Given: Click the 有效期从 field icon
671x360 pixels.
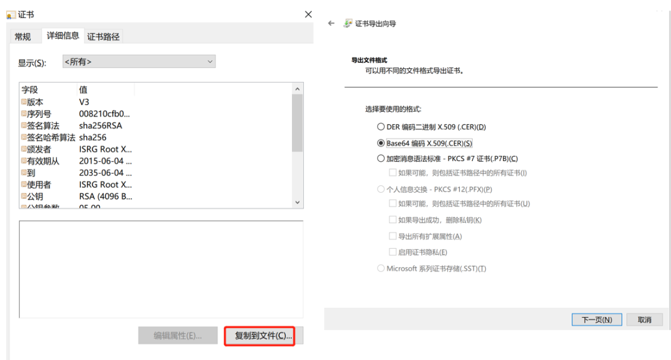Looking at the screenshot, I should pyautogui.click(x=24, y=161).
